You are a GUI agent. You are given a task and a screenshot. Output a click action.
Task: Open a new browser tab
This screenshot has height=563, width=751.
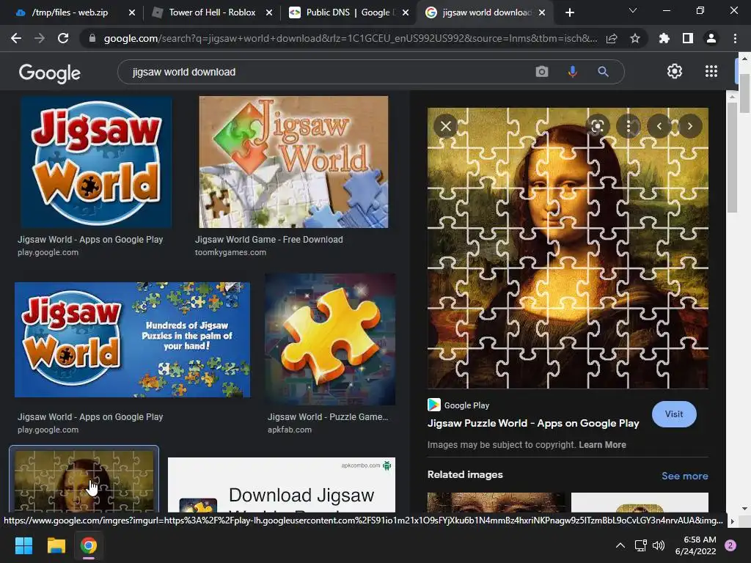pyautogui.click(x=569, y=12)
